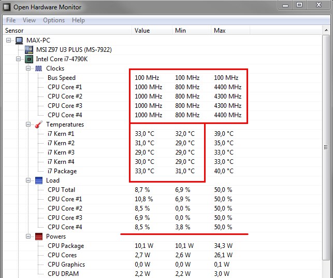The width and height of the screenshot is (333, 278).
Task: Click the 26,1 W max of CPU Cores
Action: point(223,255)
